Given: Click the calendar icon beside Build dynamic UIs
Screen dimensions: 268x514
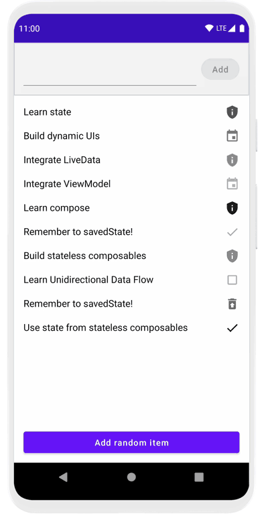Looking at the screenshot, I should pos(232,136).
